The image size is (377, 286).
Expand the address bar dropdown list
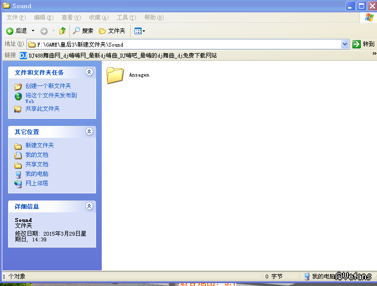(345, 44)
